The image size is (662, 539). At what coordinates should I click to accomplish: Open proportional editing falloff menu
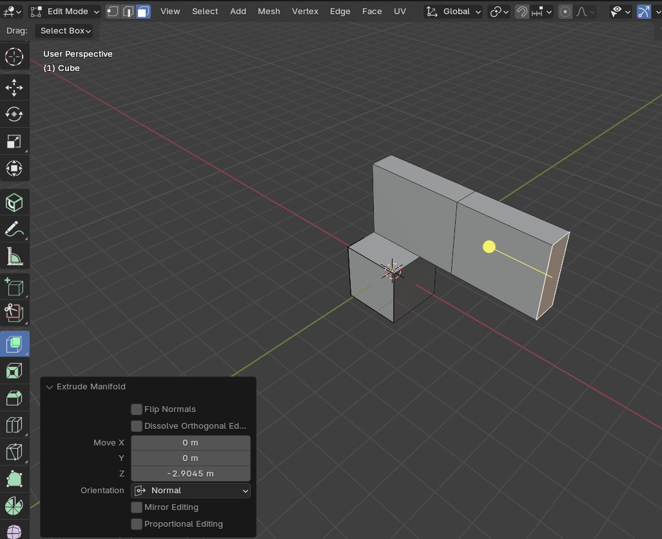[585, 12]
